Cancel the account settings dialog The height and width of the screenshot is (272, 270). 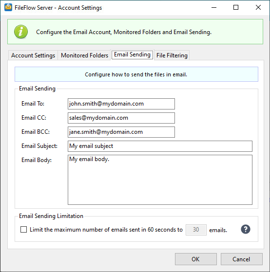tap(242, 259)
